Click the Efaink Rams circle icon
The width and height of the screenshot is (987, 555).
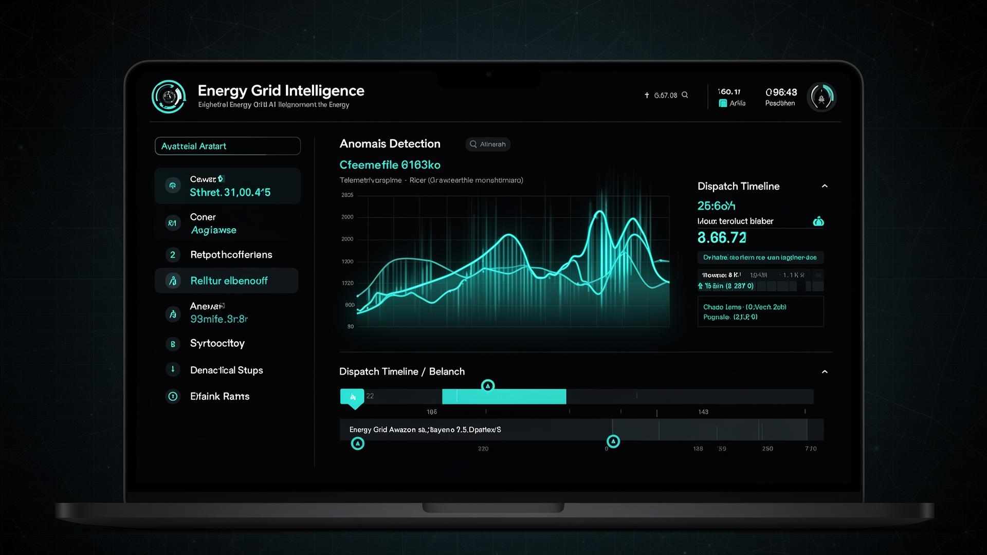(x=173, y=396)
